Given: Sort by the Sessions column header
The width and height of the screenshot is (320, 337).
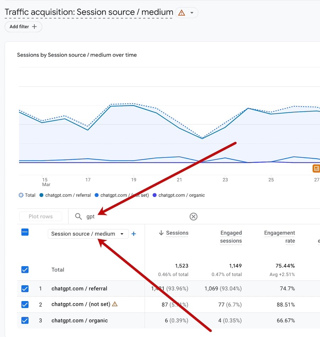Looking at the screenshot, I should 177,233.
